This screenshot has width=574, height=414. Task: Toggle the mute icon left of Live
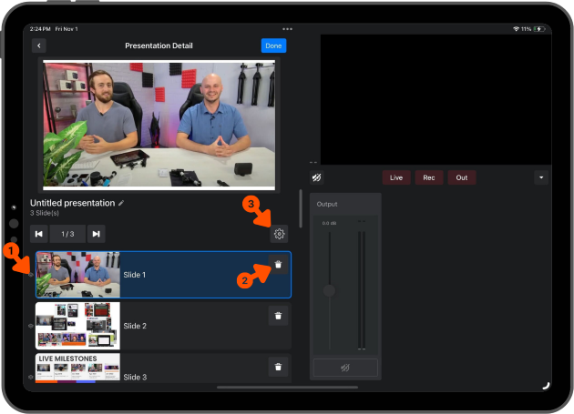pyautogui.click(x=317, y=177)
